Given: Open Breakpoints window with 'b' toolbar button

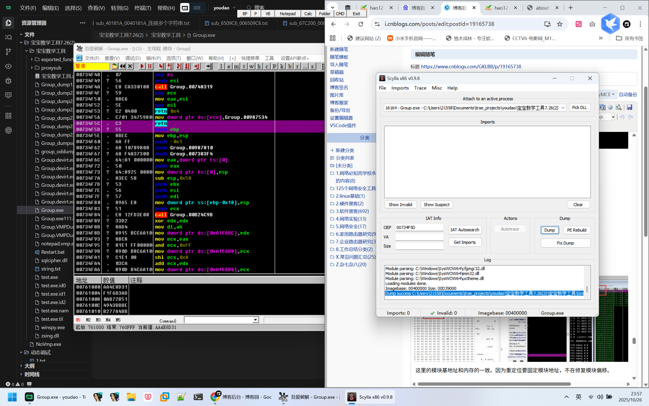Looking at the screenshot, I should (x=290, y=66).
